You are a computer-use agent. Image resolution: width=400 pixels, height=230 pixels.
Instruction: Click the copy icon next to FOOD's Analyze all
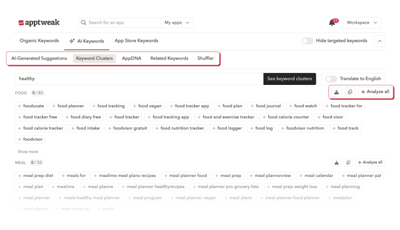point(350,92)
